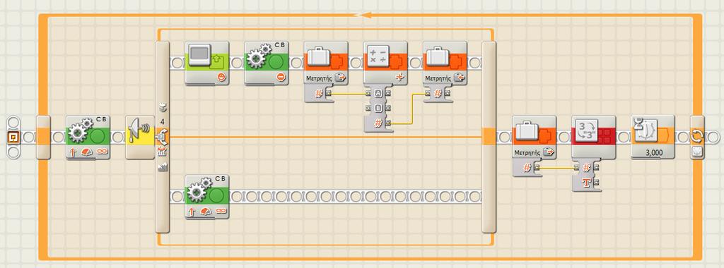
Task: Select the highlighted middle switch tab
Action: 162,137
